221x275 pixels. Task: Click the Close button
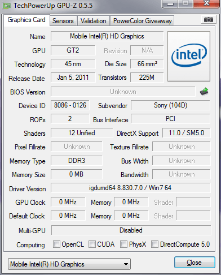tap(195, 263)
